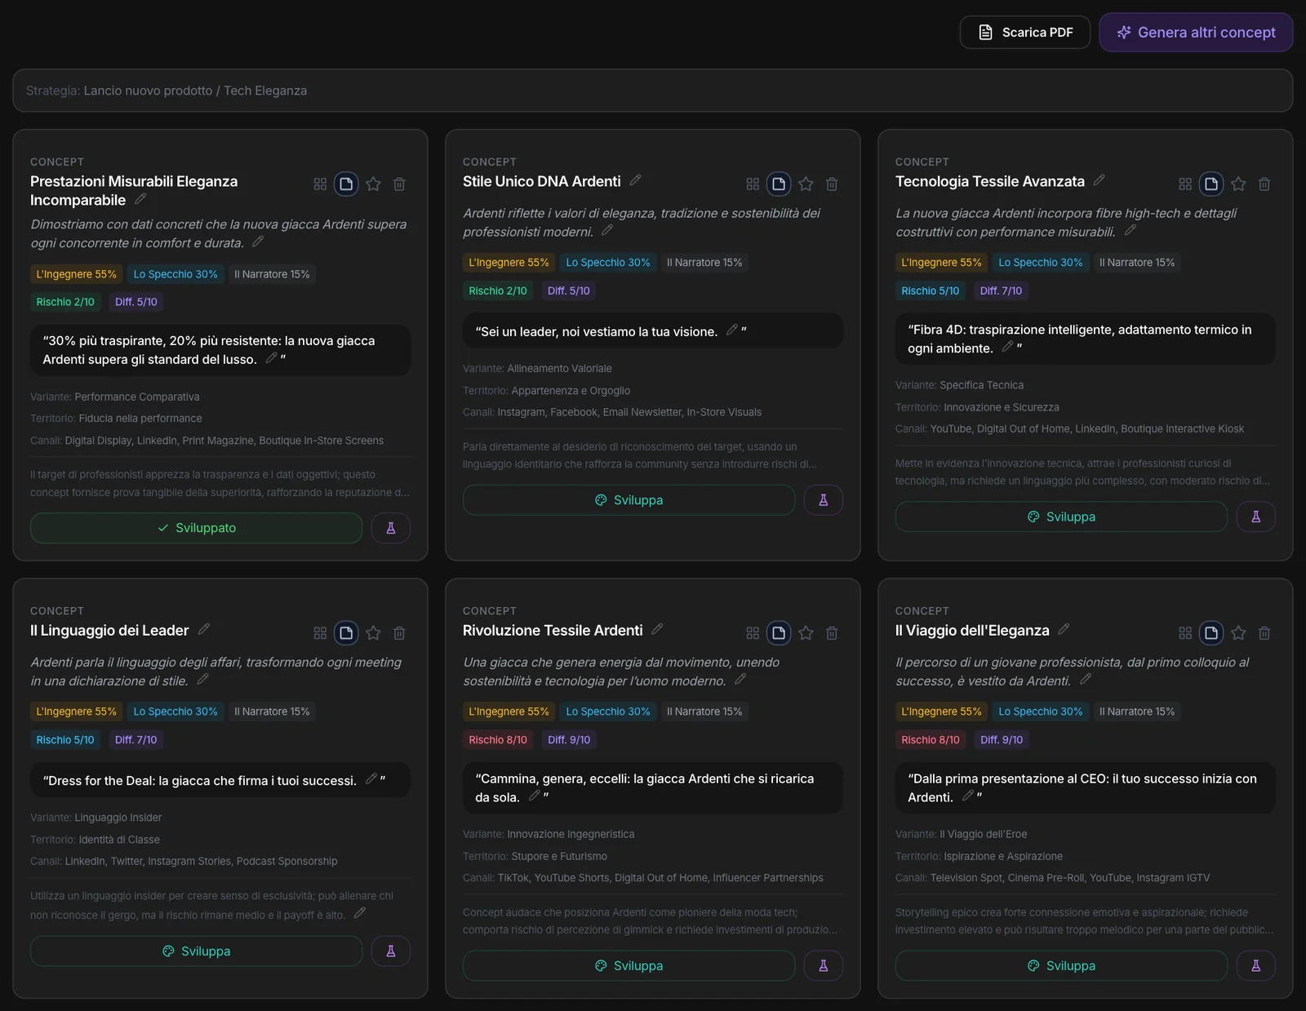Edit title of Tecnologia Tessile Avanzata
1306x1011 pixels.
(x=1099, y=180)
